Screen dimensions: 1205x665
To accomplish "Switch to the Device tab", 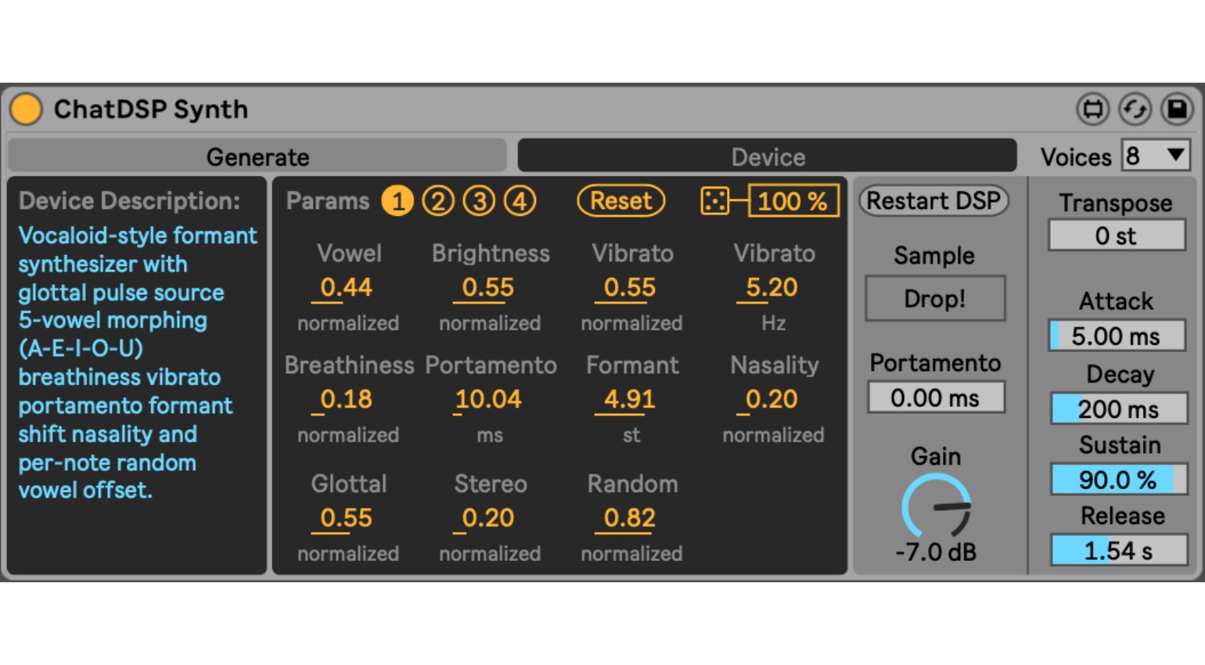I will click(767, 156).
